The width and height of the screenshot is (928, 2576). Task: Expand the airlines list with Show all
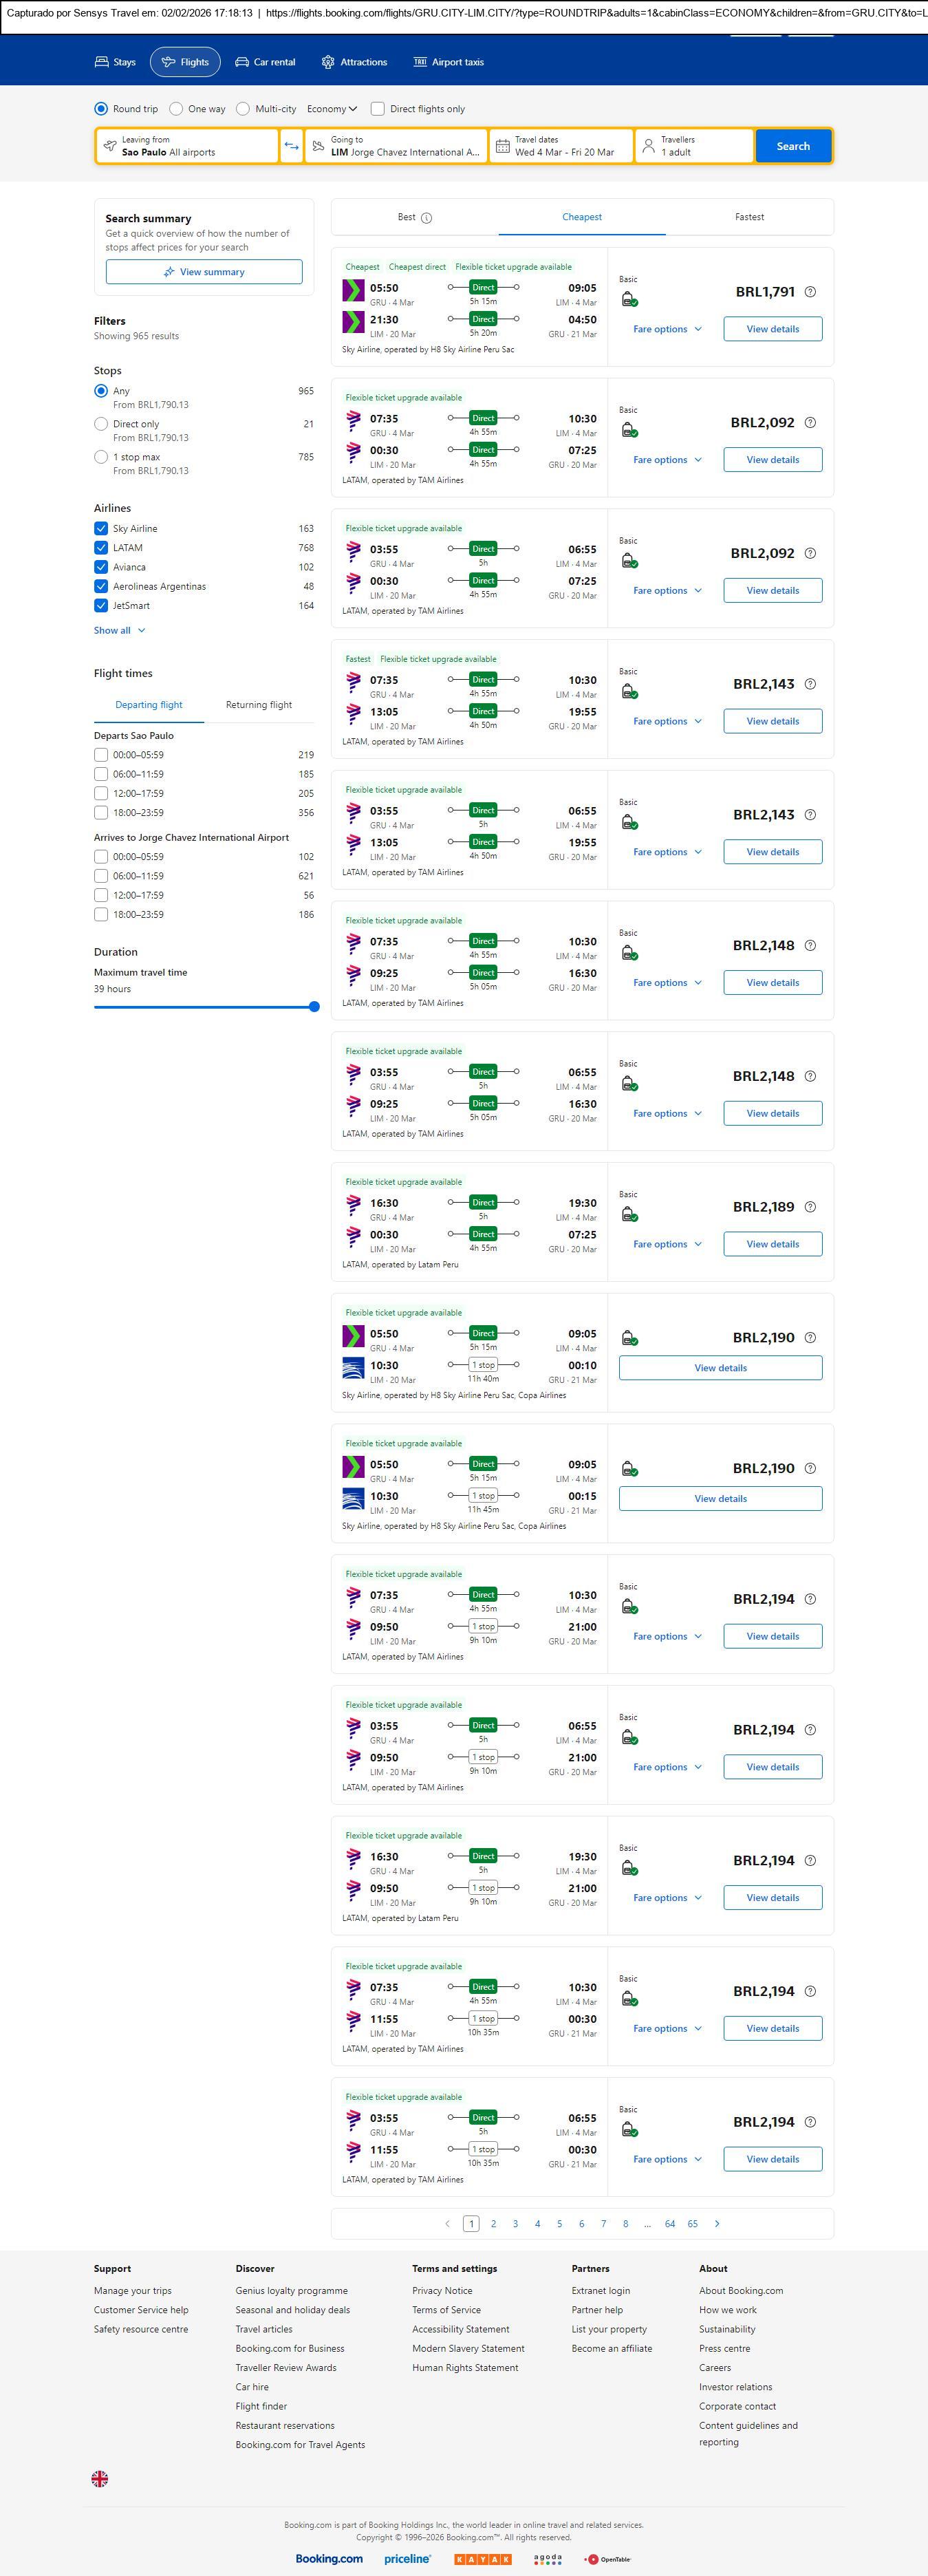119,631
